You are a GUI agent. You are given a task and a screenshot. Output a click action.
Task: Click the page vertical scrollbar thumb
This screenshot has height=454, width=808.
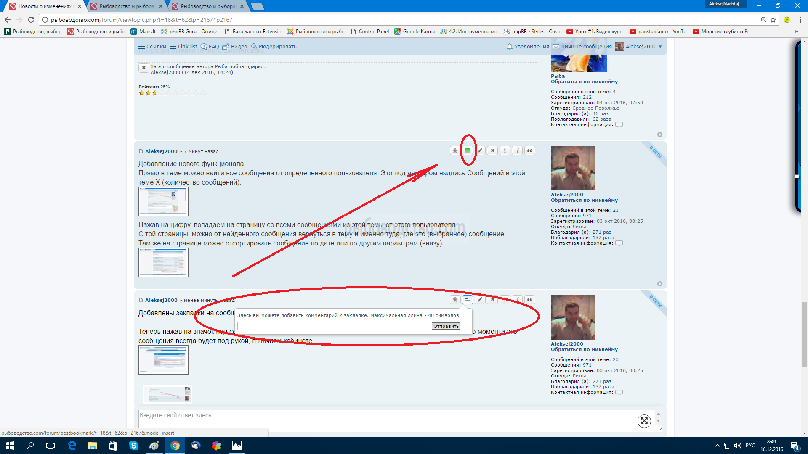pos(804,334)
